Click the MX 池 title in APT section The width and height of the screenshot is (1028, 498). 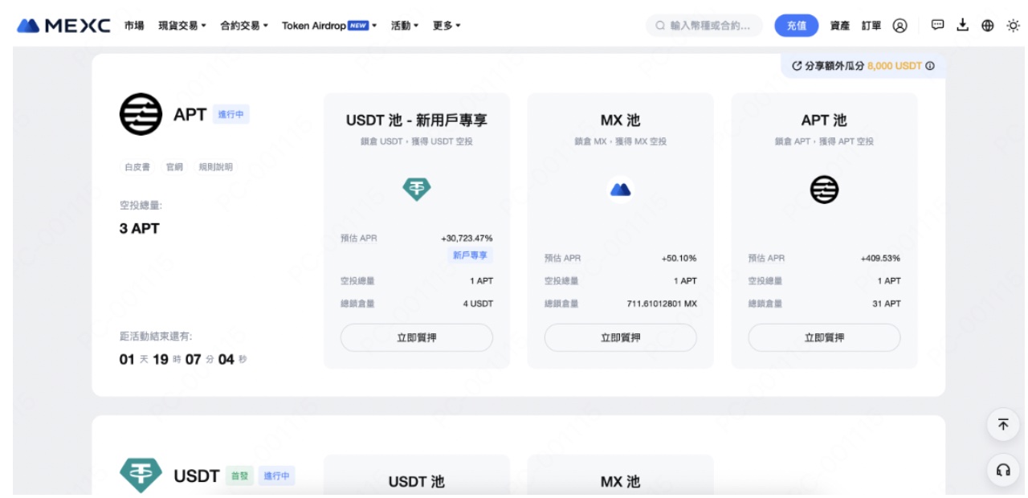(620, 120)
